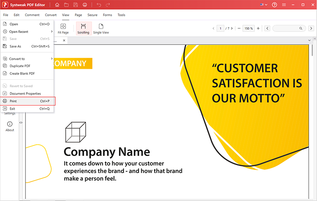This screenshot has height=201, width=317.
Task: Toggle the left panel splitter arrows
Action: click(21, 123)
